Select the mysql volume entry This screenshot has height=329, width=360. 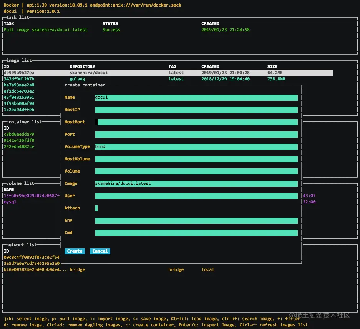tap(10, 202)
